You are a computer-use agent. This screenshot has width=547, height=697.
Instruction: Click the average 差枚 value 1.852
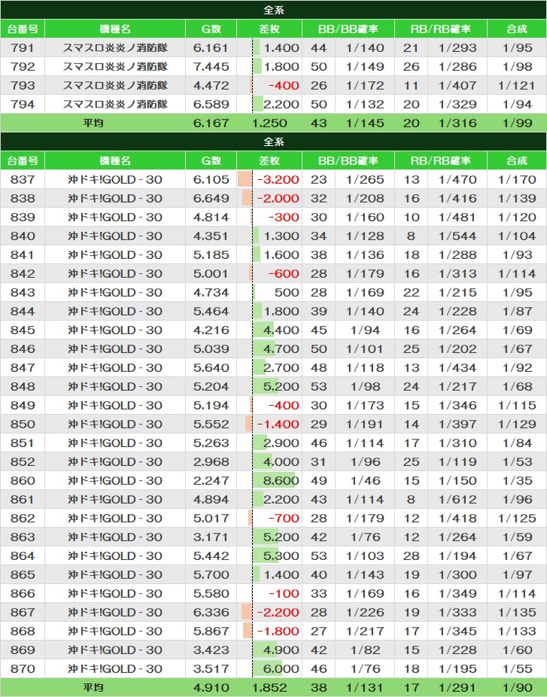pos(269,688)
